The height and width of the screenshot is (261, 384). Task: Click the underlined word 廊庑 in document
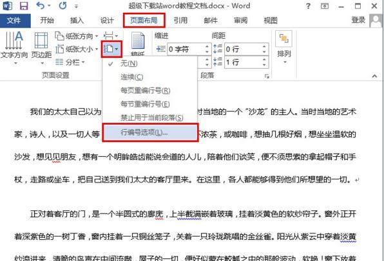[x=155, y=214]
